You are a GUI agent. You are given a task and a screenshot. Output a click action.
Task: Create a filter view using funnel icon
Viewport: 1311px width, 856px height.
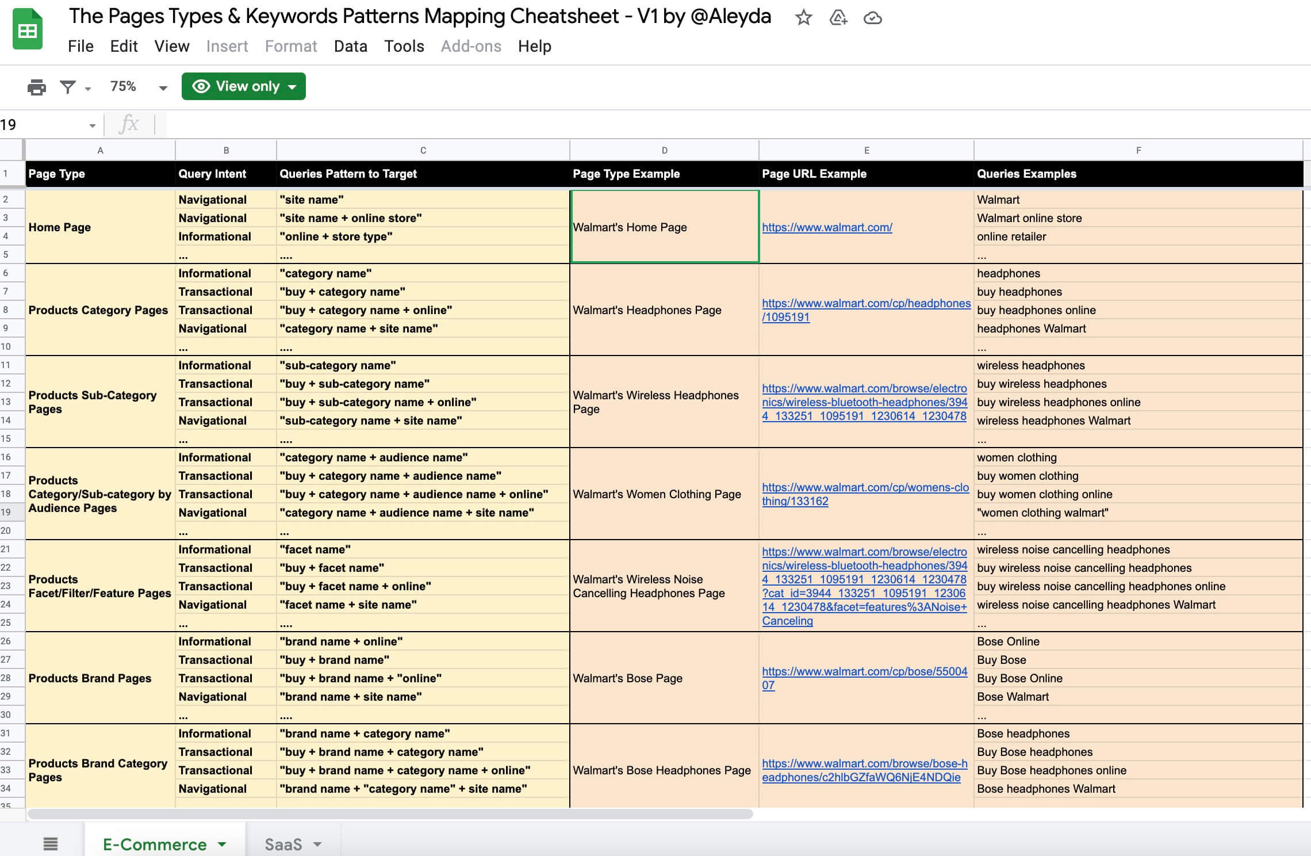point(68,87)
